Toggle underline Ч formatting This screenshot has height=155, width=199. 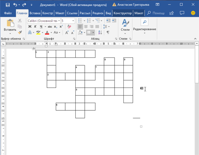click(41, 27)
